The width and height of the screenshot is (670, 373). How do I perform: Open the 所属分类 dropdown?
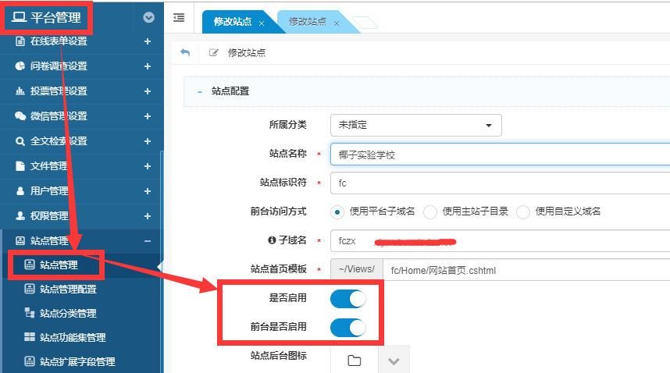[x=416, y=125]
